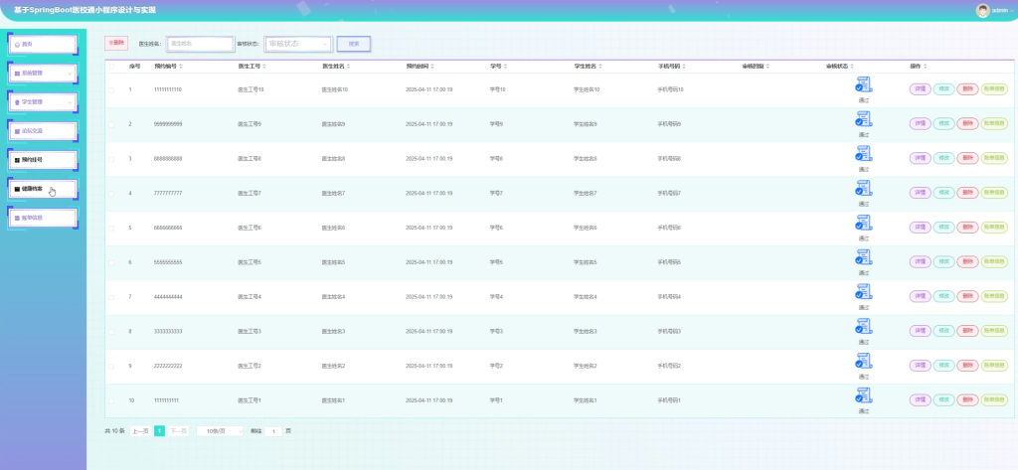The image size is (1018, 470).
Task: Click approval status icon in 医生姓名9 row
Action: tap(864, 119)
